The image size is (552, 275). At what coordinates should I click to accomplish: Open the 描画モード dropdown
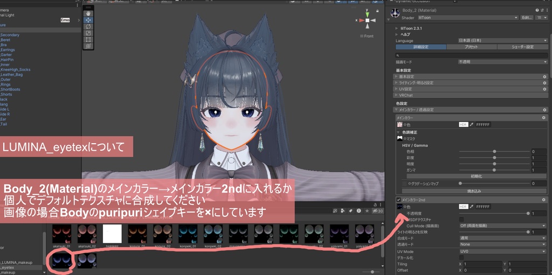coord(502,62)
